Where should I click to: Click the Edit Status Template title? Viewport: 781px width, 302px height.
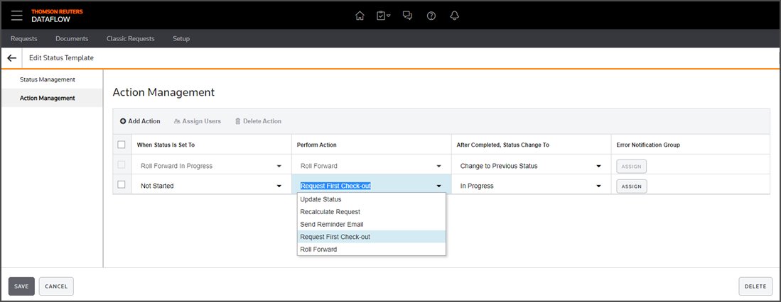pyautogui.click(x=61, y=58)
